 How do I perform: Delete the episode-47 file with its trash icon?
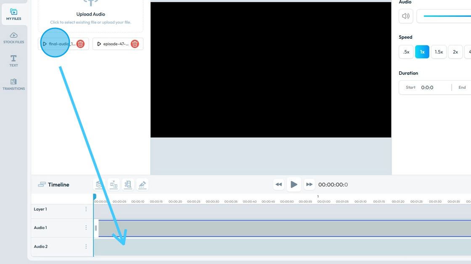tap(135, 44)
